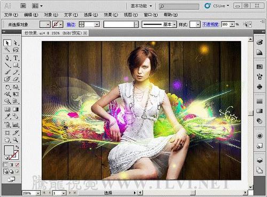The image size is (267, 197).
Task: Click the Fill color swatch in toolbox
Action: coord(9,150)
